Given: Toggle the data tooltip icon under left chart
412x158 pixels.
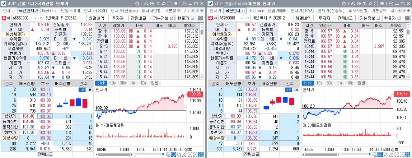Looking at the screenshot, I should pyautogui.click(x=173, y=155).
